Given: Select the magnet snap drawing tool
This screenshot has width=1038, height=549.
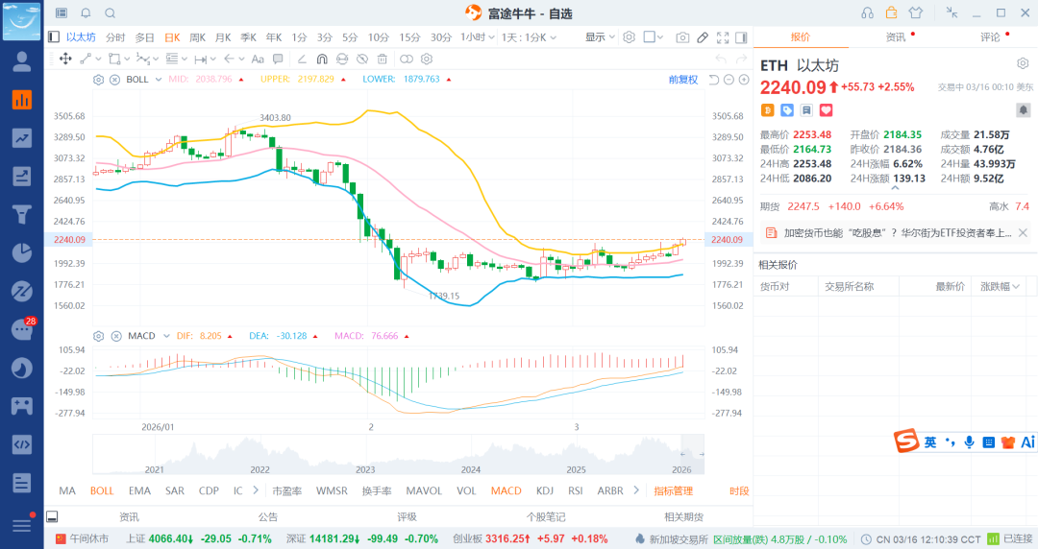Looking at the screenshot, I should (322, 59).
